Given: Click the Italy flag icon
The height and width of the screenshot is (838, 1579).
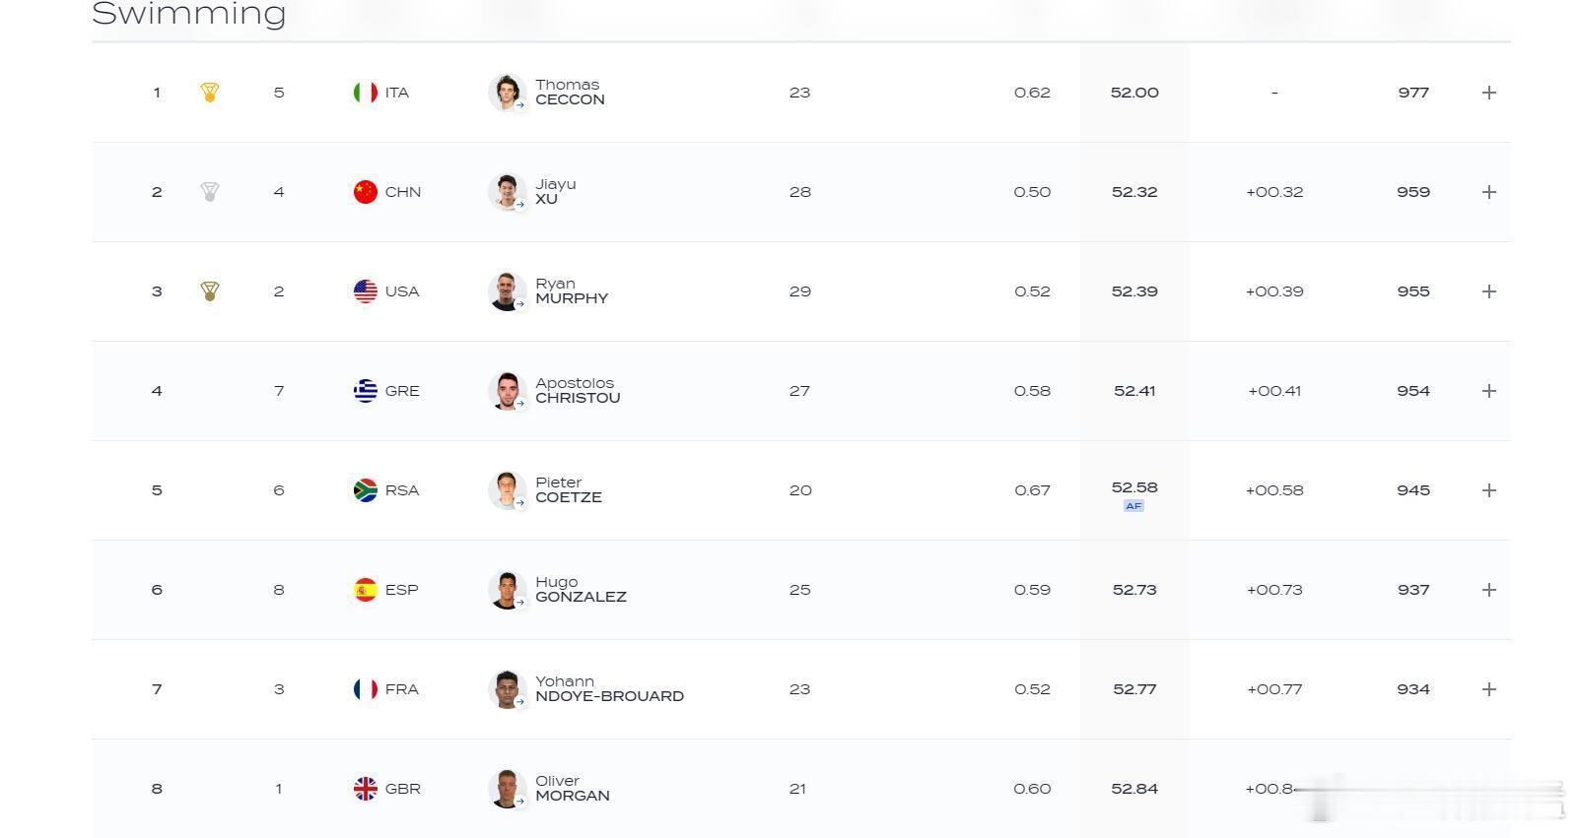Looking at the screenshot, I should click(x=366, y=93).
